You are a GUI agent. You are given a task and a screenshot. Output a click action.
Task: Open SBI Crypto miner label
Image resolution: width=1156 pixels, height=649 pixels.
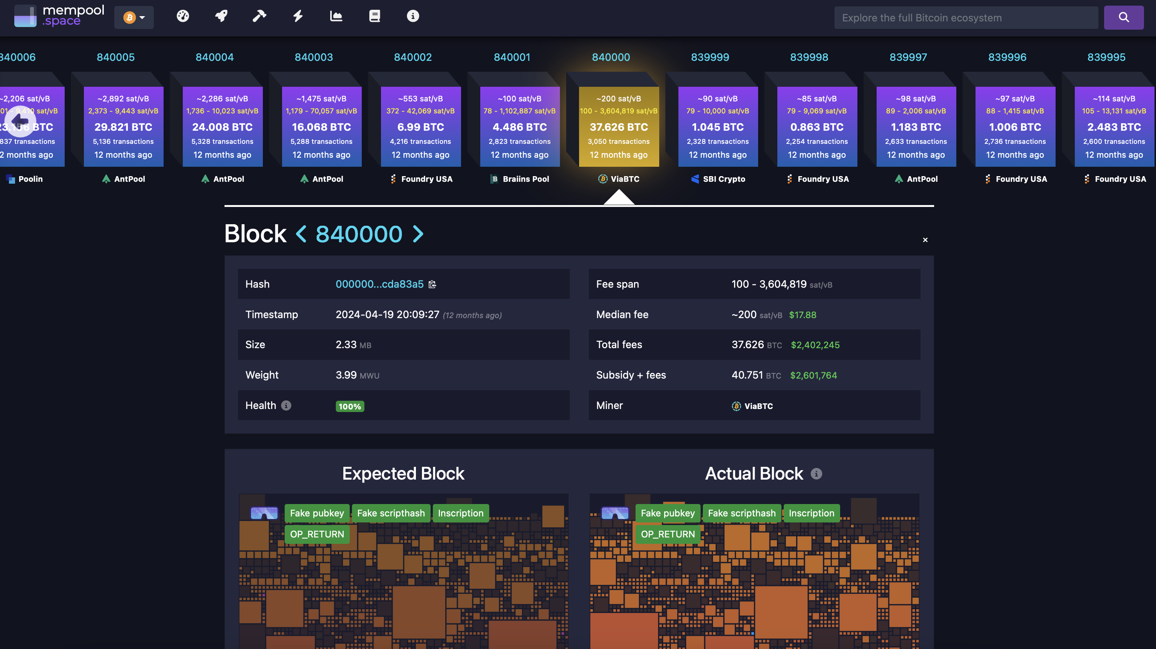click(x=718, y=179)
